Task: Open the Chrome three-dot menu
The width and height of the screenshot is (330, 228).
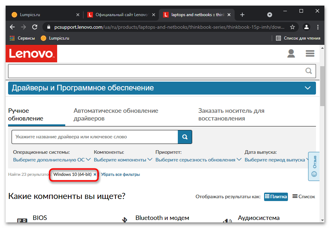Action: (x=318, y=27)
